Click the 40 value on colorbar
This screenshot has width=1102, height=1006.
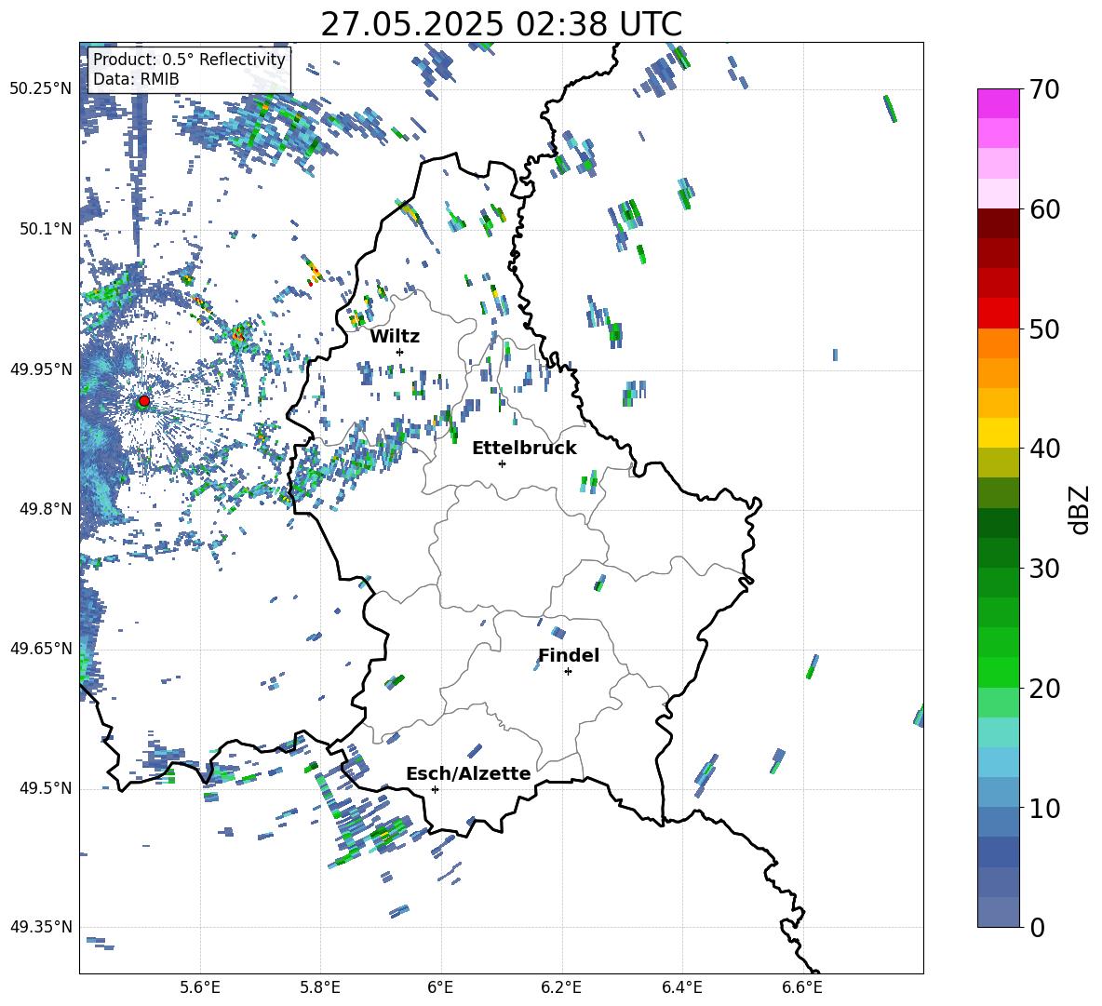click(x=1044, y=449)
